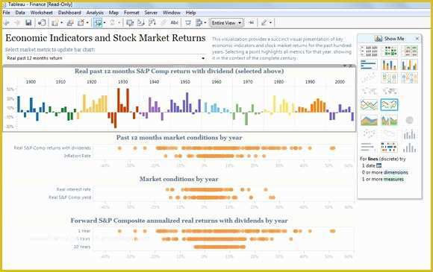The width and height of the screenshot is (433, 272).
Task: Click the sort descending icon
Action: [x=152, y=23]
